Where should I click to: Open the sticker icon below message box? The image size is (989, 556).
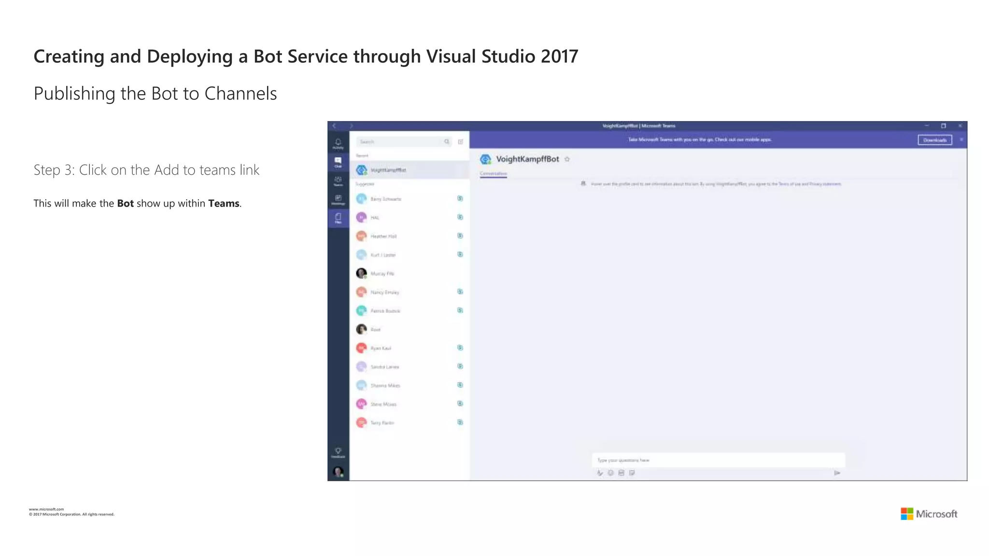point(632,473)
